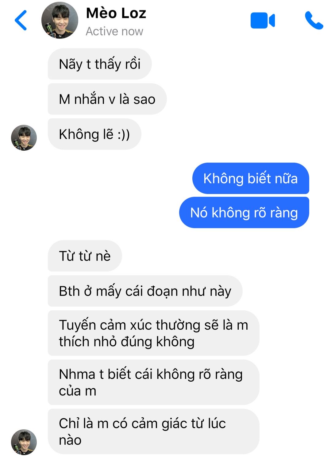The height and width of the screenshot is (461, 331).
Task: Tap the Active now status text
Action: [x=114, y=31]
